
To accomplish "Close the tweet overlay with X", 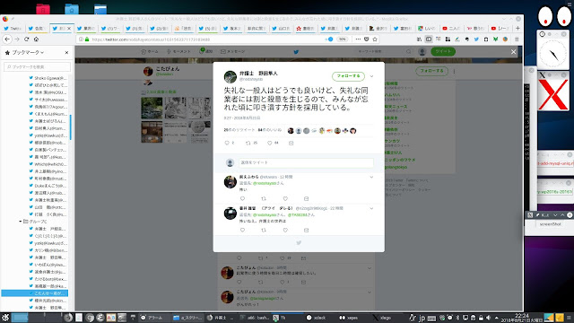I will (513, 52).
